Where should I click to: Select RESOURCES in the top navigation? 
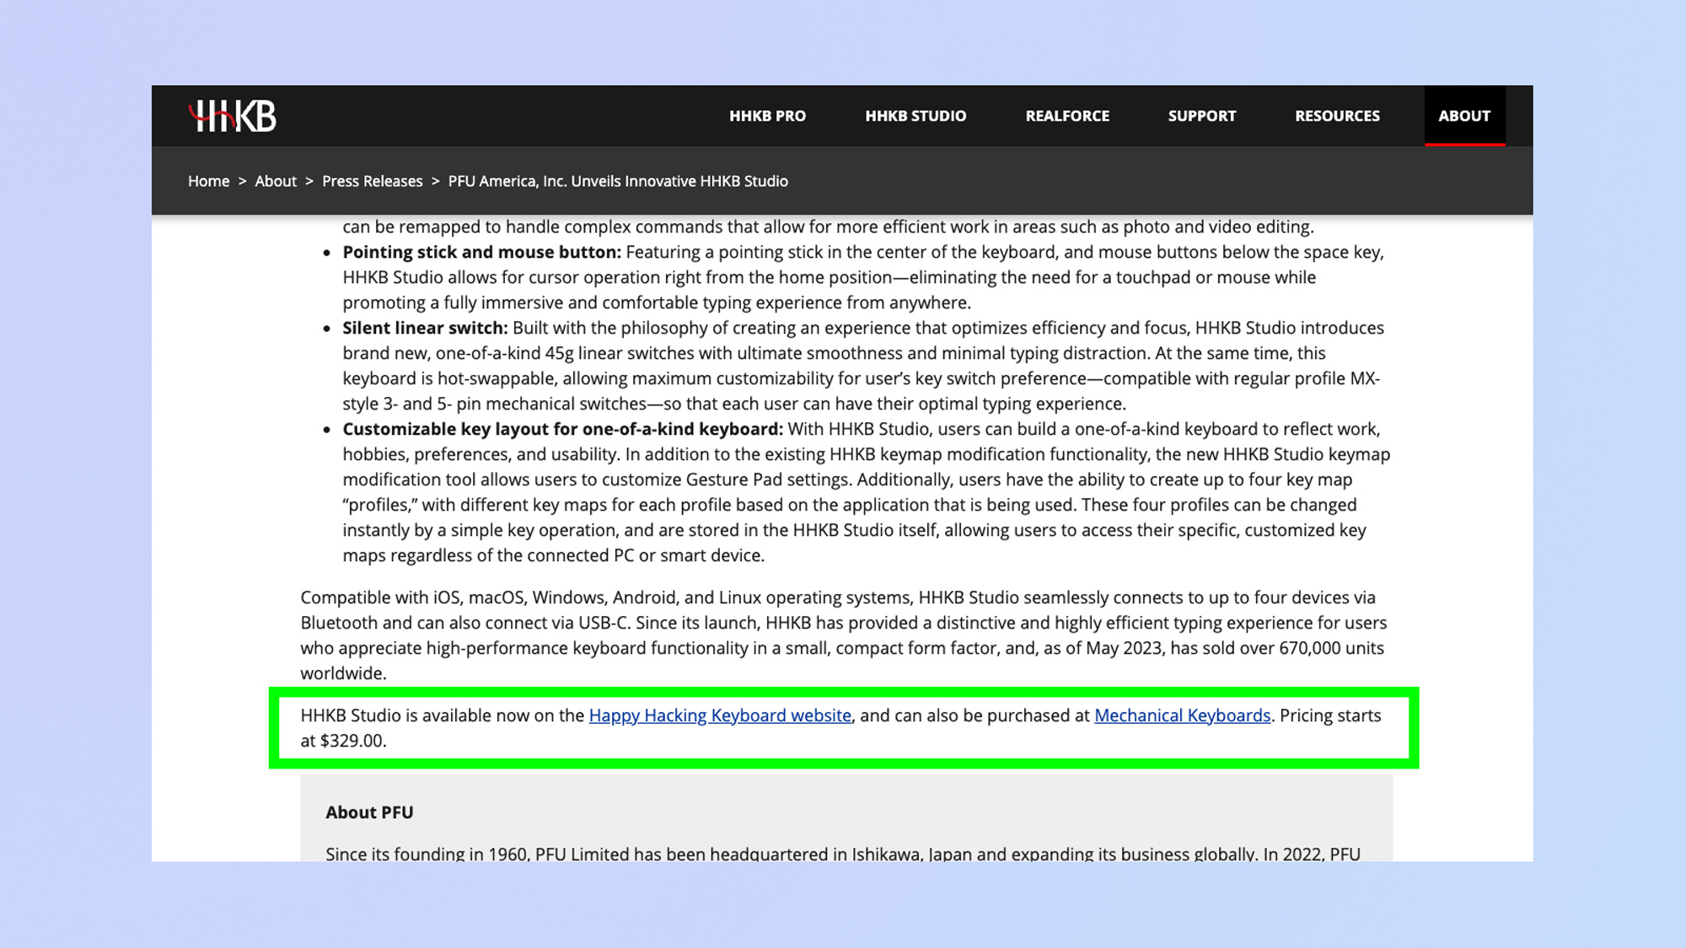[x=1337, y=116]
